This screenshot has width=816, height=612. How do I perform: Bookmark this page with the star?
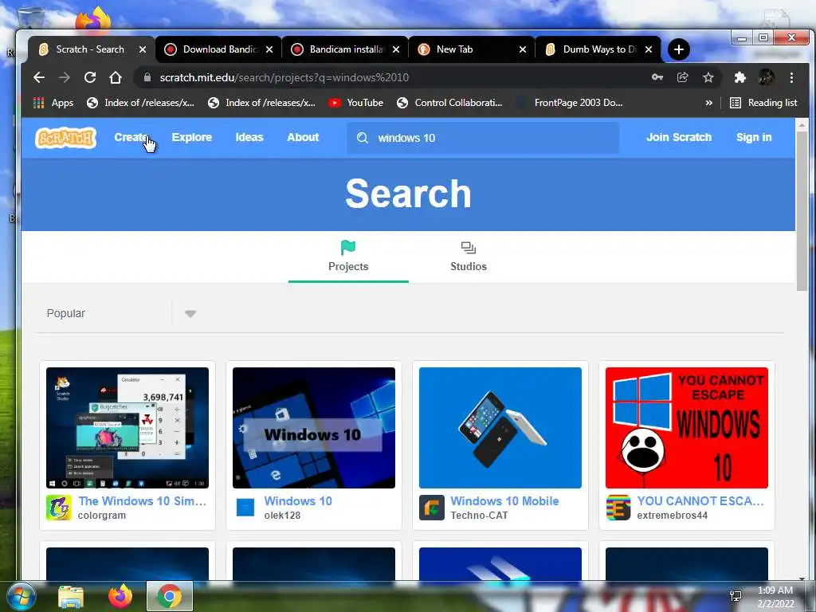click(x=708, y=77)
